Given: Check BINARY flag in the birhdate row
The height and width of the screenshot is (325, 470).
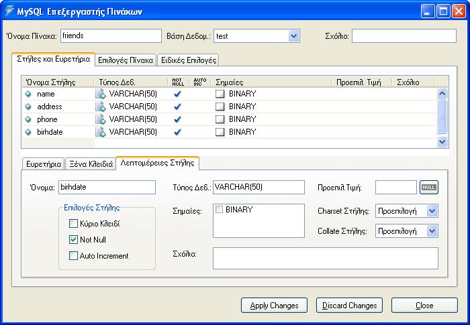Looking at the screenshot, I should pyautogui.click(x=220, y=132).
